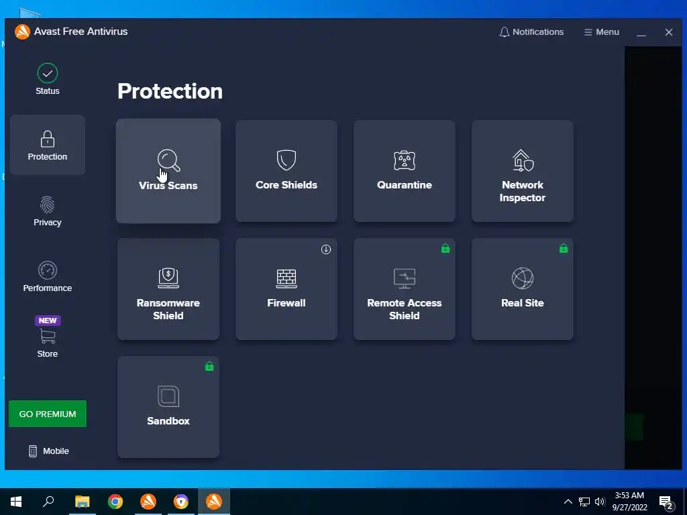Click the volume speaker tray icon

600,502
